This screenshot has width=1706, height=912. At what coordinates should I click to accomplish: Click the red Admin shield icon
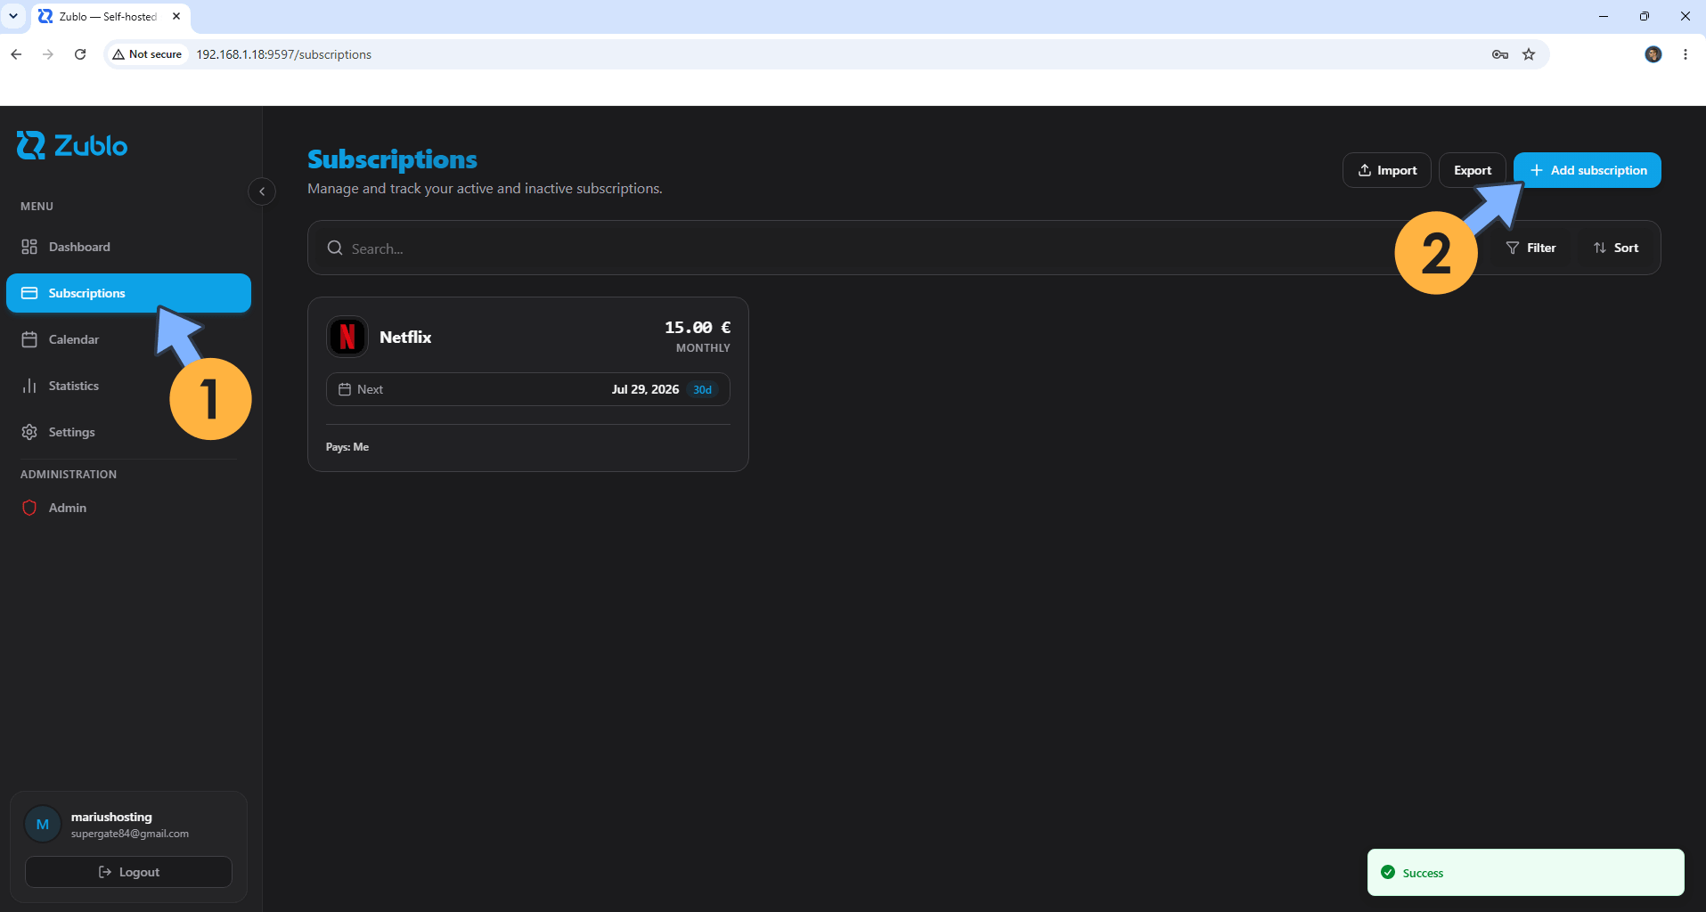[x=29, y=508]
